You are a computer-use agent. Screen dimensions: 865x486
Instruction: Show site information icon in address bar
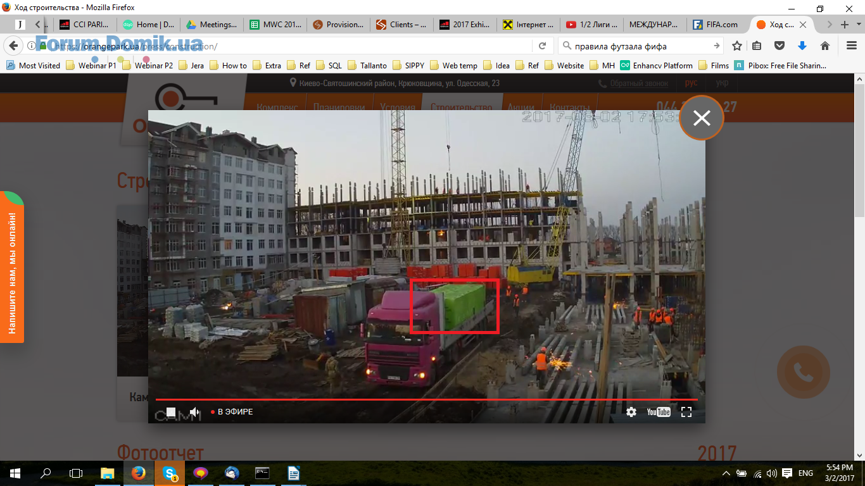coord(32,46)
